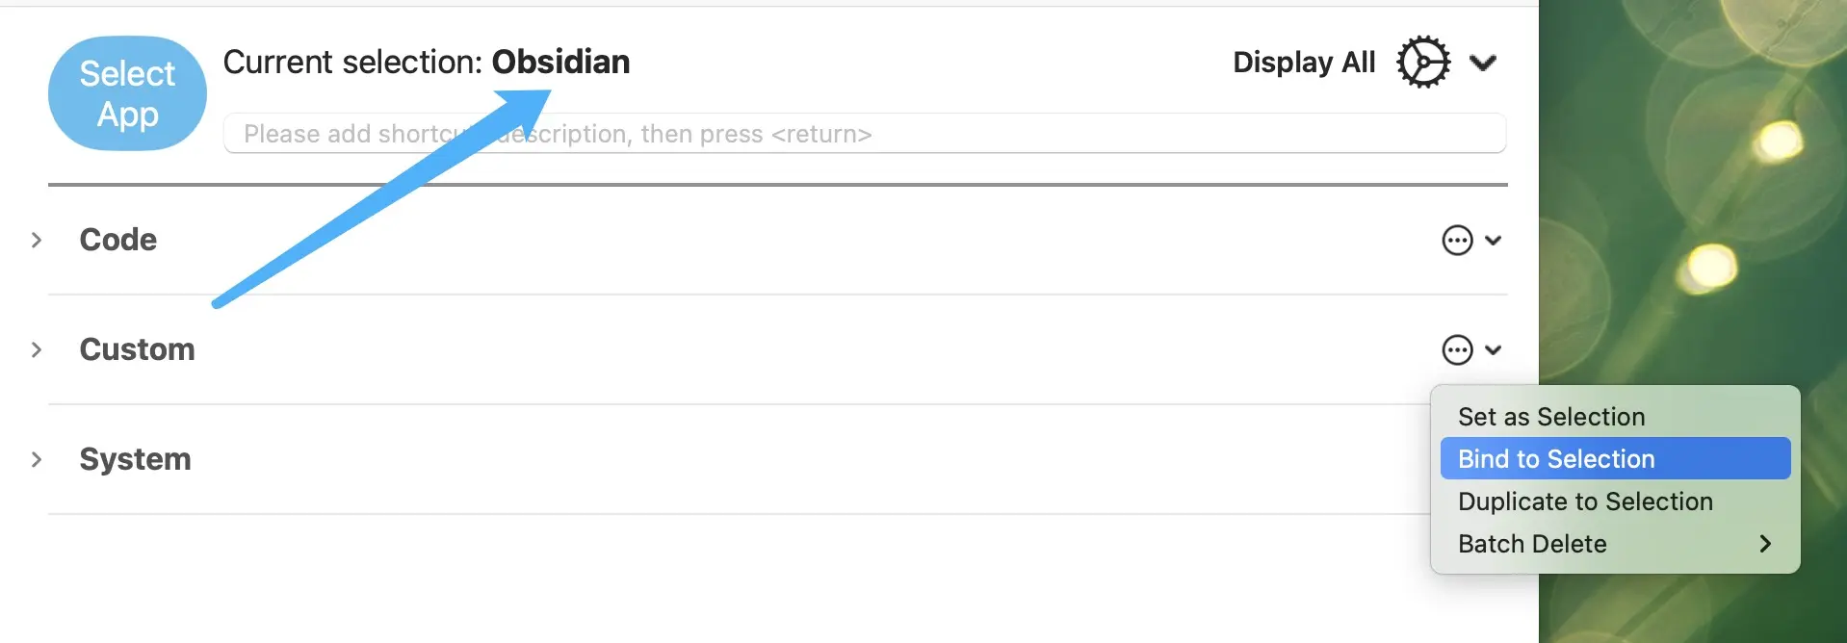
Task: Open the Custom group ellipsis menu
Action: [x=1457, y=349]
